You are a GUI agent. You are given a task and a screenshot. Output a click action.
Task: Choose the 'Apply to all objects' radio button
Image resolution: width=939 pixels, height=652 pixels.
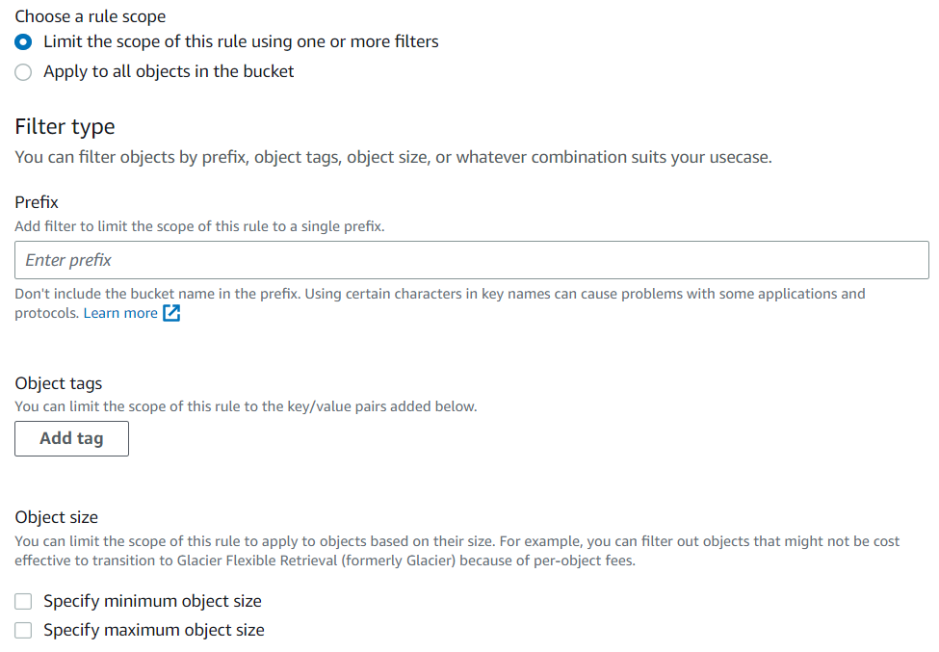click(23, 72)
